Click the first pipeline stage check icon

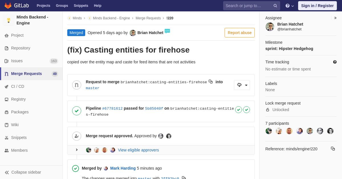tap(239, 110)
